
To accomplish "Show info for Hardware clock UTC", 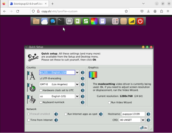I will coord(83,90).
